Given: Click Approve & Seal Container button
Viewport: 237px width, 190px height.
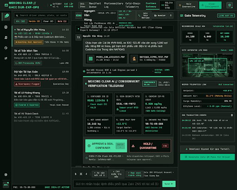Looking at the screenshot, I should pos(106,146).
